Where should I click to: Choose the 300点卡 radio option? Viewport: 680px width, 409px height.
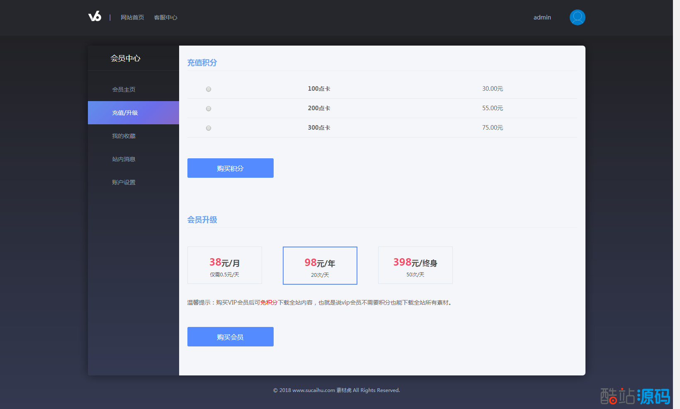coord(209,128)
